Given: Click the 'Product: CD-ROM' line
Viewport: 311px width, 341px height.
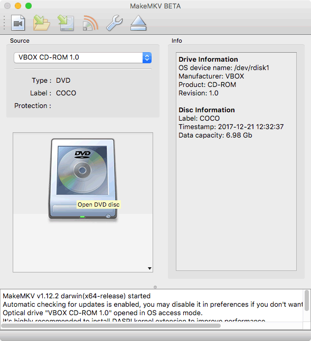Looking at the screenshot, I should [x=208, y=85].
